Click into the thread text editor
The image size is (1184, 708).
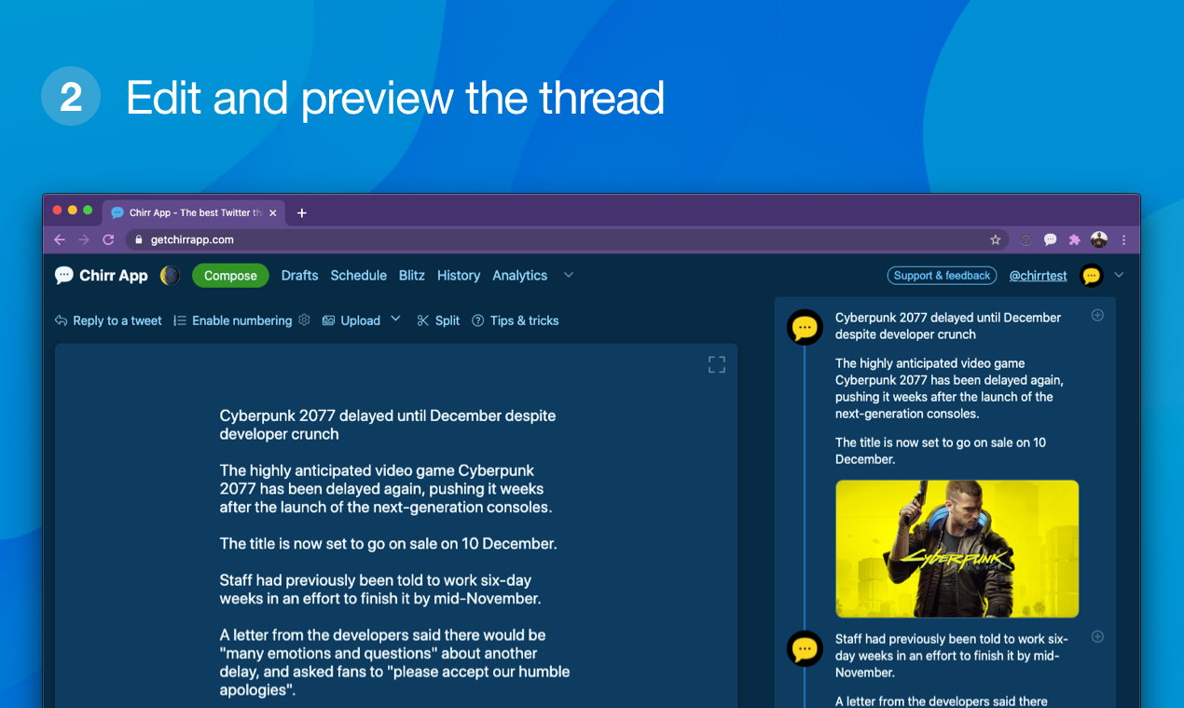[396, 526]
